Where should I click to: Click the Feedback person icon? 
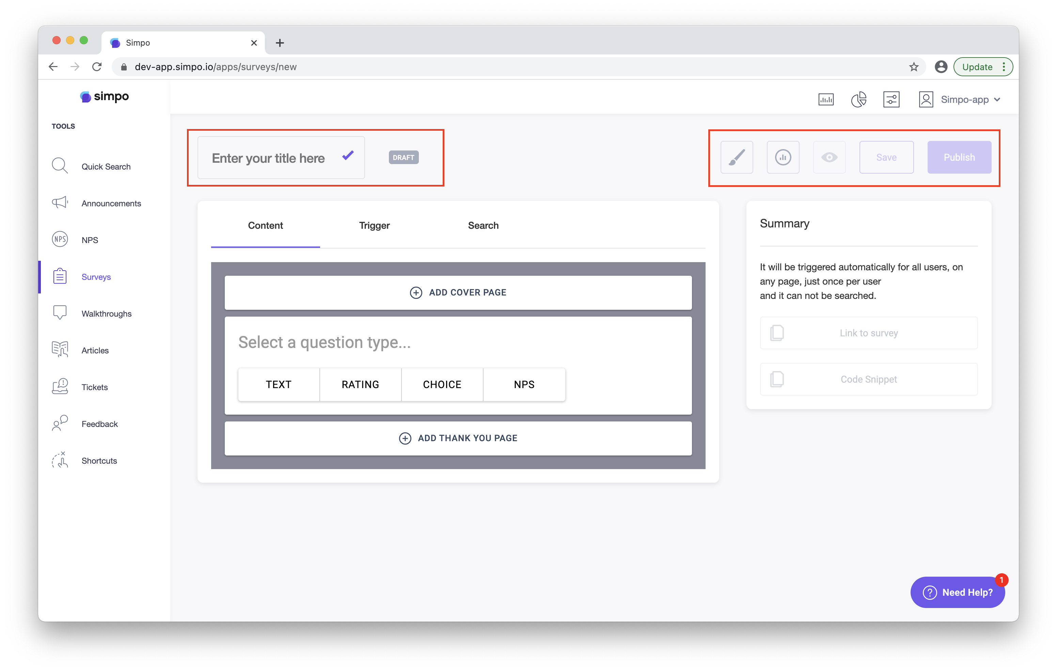(60, 423)
